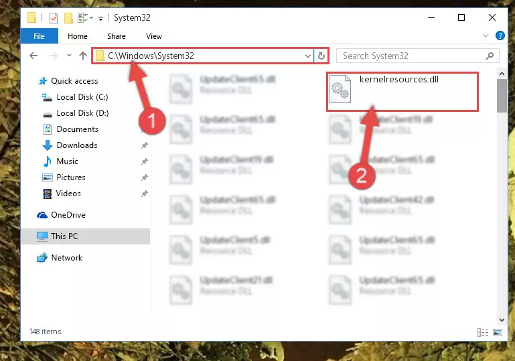Open Local Disk (D:) in the sidebar
The width and height of the screenshot is (515, 361).
click(82, 113)
